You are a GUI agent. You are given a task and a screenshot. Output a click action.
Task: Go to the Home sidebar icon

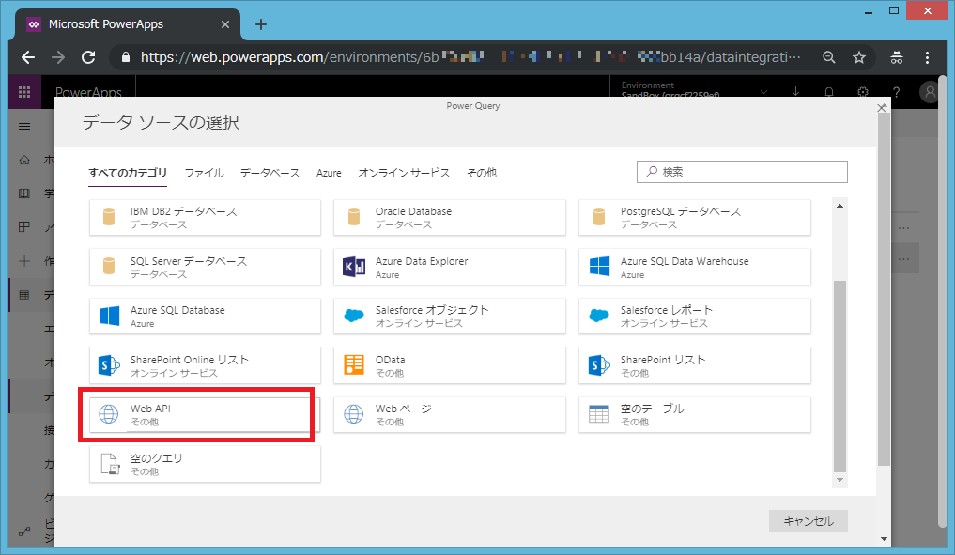pos(24,160)
